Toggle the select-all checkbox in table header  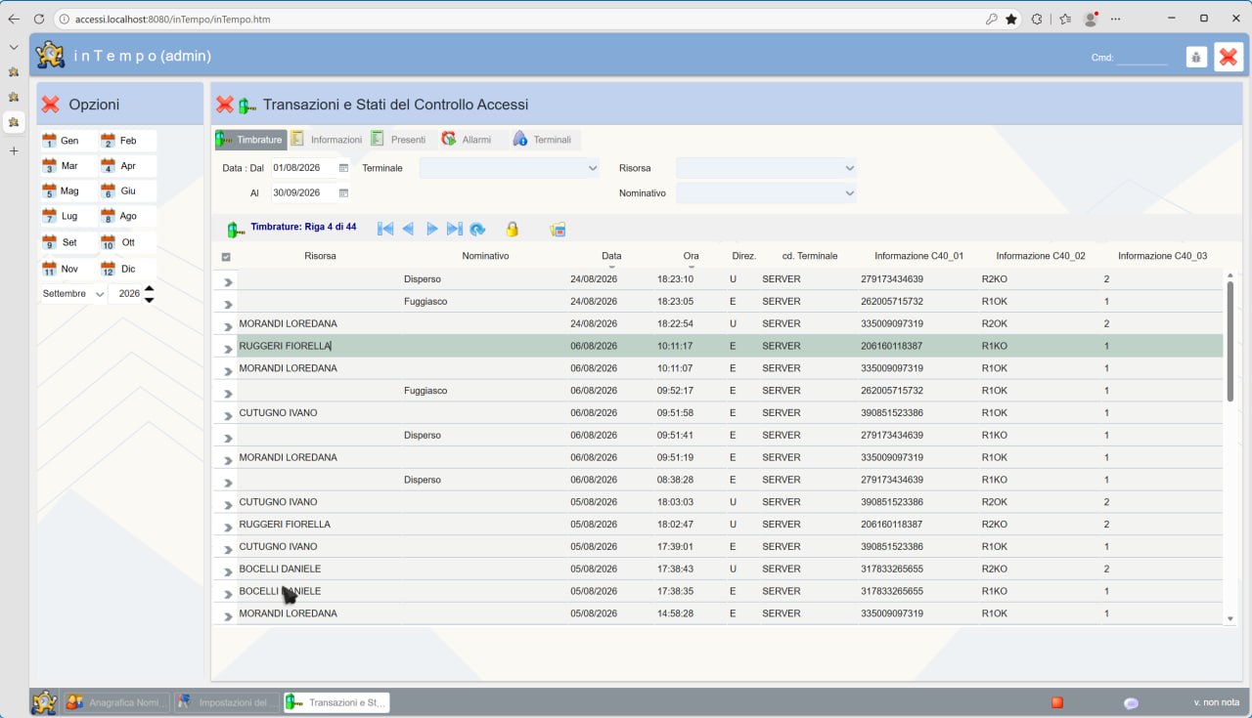pyautogui.click(x=226, y=257)
